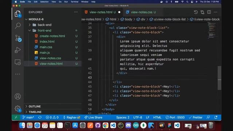Screen dimensions: 233x131
Task: Close view-notes.html tab via unsaved dot
Action: point(119,12)
